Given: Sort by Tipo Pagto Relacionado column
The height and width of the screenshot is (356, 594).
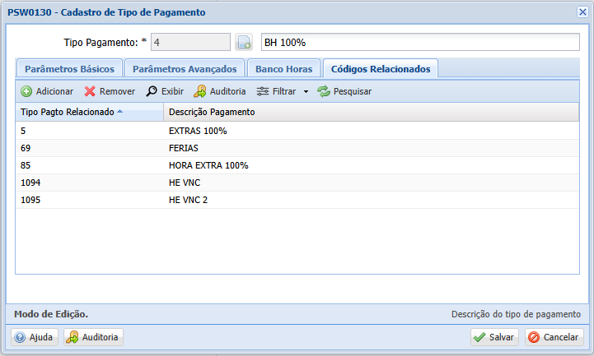Looking at the screenshot, I should pos(90,112).
